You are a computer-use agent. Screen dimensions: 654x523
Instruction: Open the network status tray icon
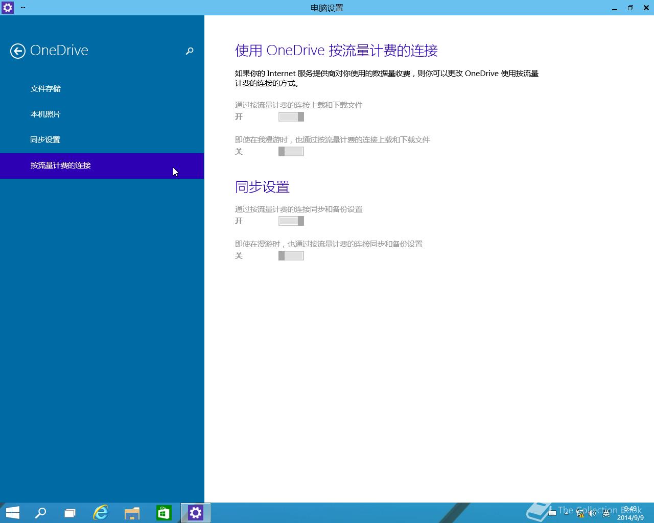(x=580, y=513)
